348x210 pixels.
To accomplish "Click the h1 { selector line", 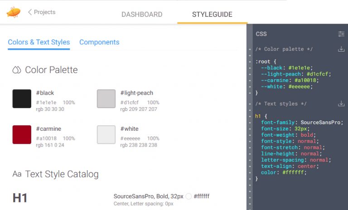I will pos(261,116).
